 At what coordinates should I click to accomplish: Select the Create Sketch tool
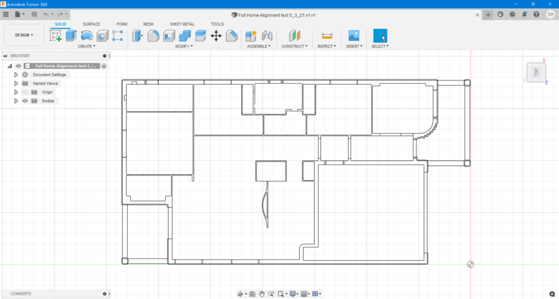56,35
